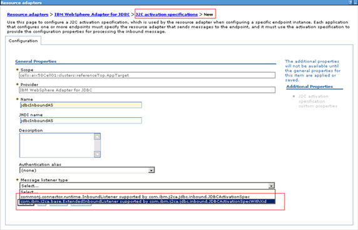Click the Provider field
Viewport: 358px width, 230px height.
tap(147, 90)
